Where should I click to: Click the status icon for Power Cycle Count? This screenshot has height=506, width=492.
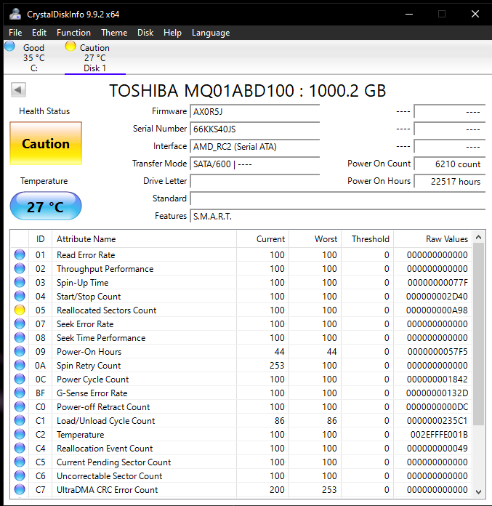tap(20, 379)
